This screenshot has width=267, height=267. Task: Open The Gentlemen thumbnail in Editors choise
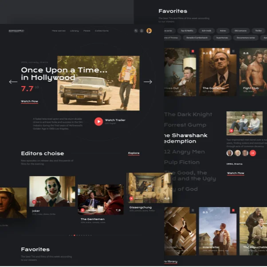(101, 200)
